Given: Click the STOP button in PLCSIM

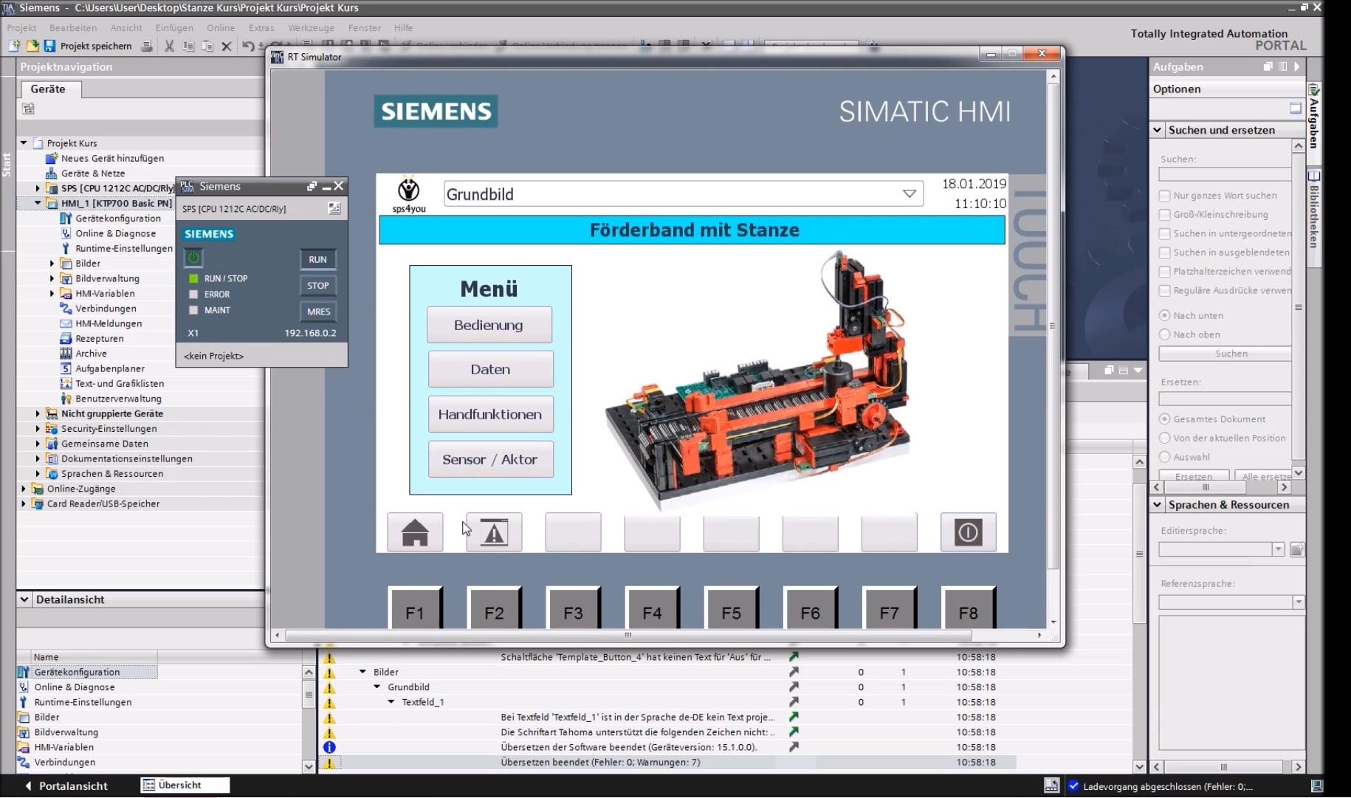Looking at the screenshot, I should click(317, 286).
